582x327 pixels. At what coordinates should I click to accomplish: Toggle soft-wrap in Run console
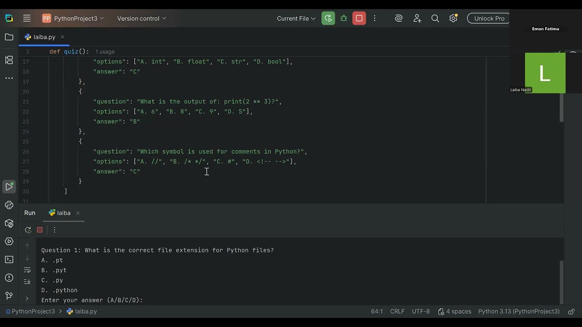point(27,270)
